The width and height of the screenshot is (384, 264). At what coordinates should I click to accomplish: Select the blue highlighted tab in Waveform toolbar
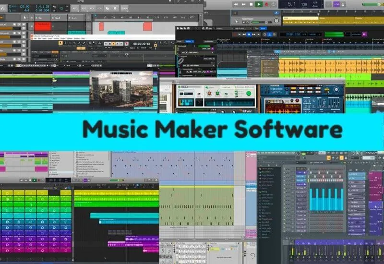point(263,28)
